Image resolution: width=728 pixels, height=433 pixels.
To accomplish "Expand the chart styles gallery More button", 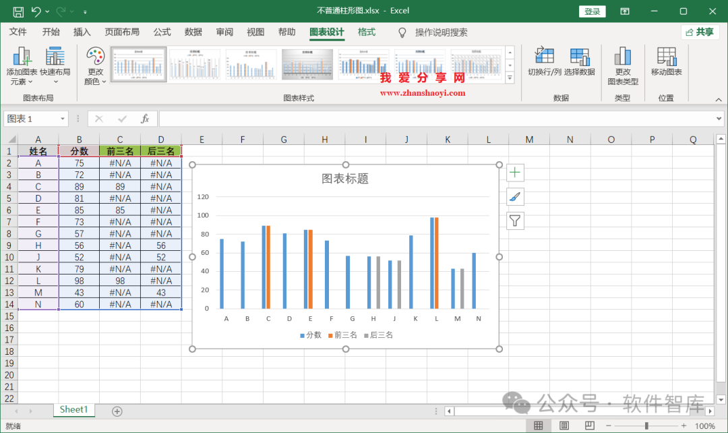I will click(510, 78).
